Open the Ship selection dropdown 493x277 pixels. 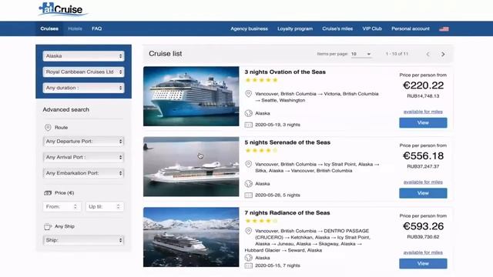[x=84, y=240]
